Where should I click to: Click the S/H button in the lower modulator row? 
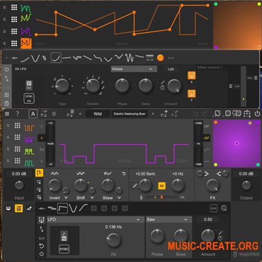[x=214, y=208]
